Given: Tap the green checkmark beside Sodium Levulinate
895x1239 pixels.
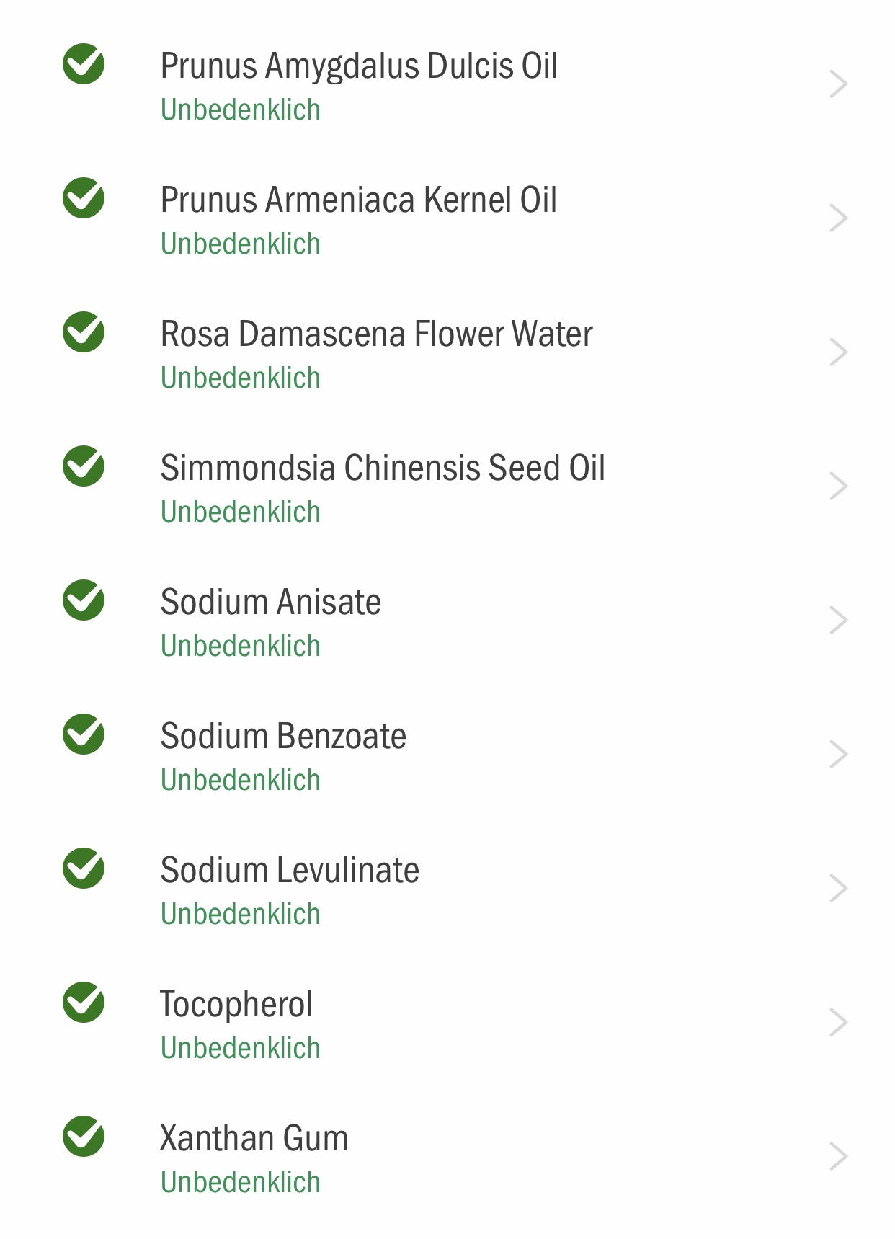Looking at the screenshot, I should tap(84, 869).
